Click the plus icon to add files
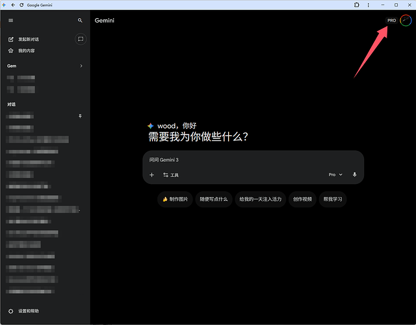Viewport: 416px width, 325px height. click(151, 175)
